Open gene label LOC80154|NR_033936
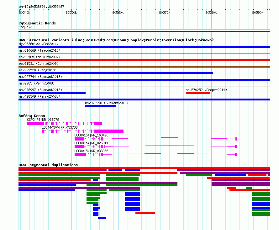 tap(91, 151)
